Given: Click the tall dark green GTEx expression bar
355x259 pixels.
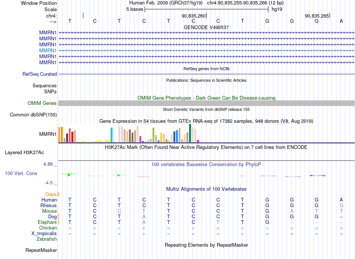Looking at the screenshot, I should [x=190, y=133].
